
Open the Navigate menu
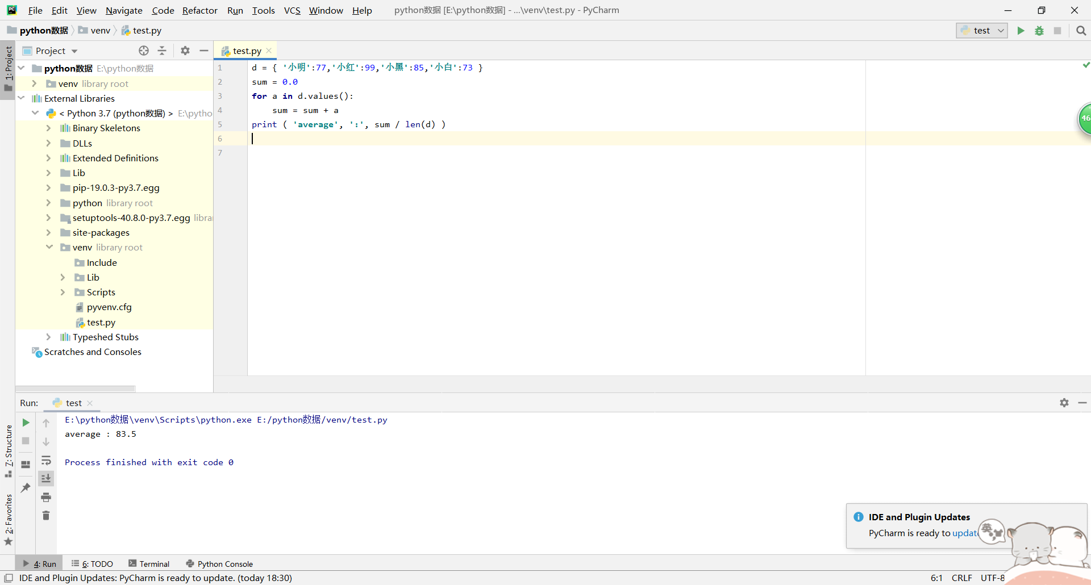coord(124,10)
